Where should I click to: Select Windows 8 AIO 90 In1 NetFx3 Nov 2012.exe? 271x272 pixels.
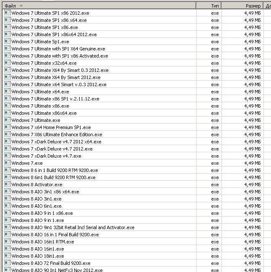(x=57, y=270)
